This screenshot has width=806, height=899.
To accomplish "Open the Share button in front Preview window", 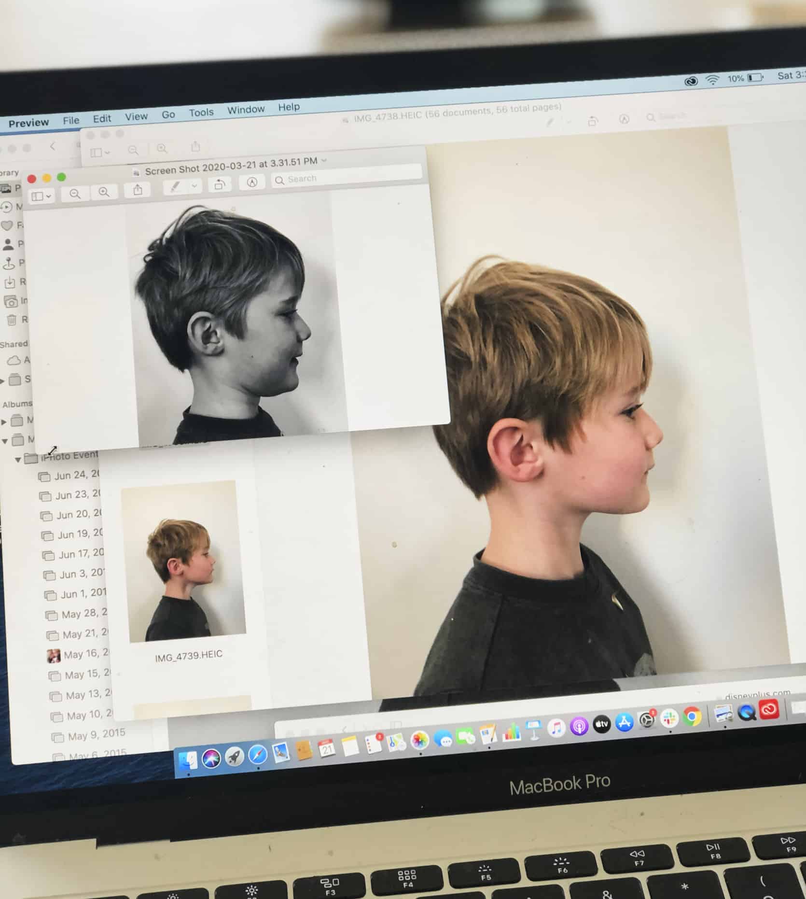I will tap(138, 190).
